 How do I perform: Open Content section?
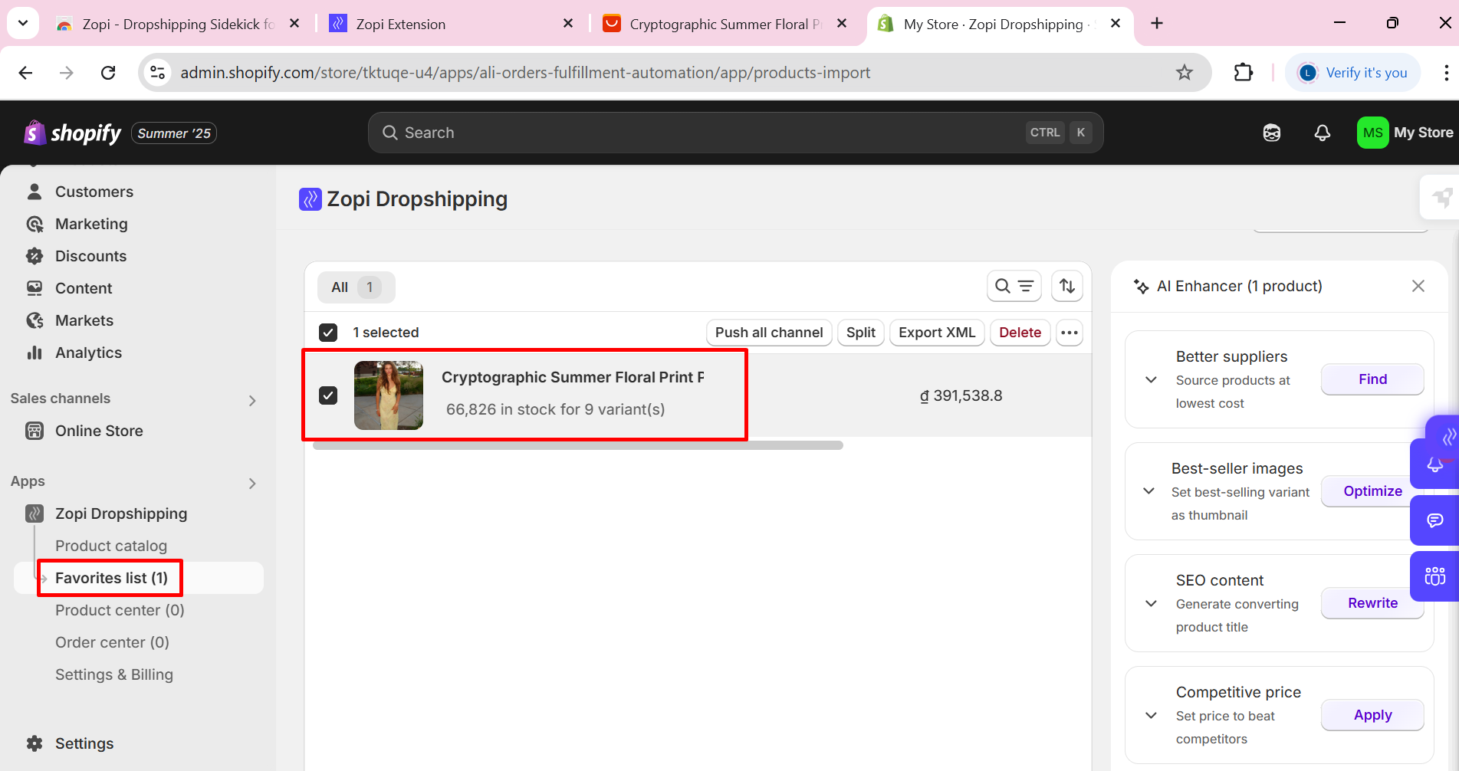coord(84,288)
